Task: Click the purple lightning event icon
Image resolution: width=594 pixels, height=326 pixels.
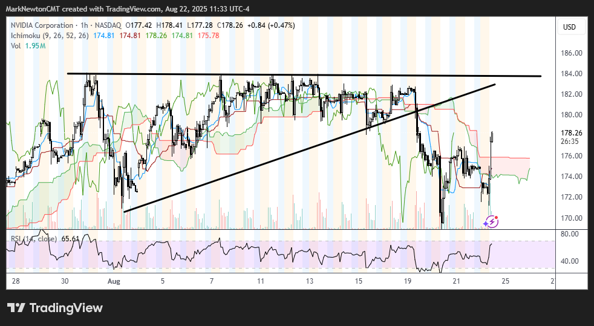Action: click(491, 221)
